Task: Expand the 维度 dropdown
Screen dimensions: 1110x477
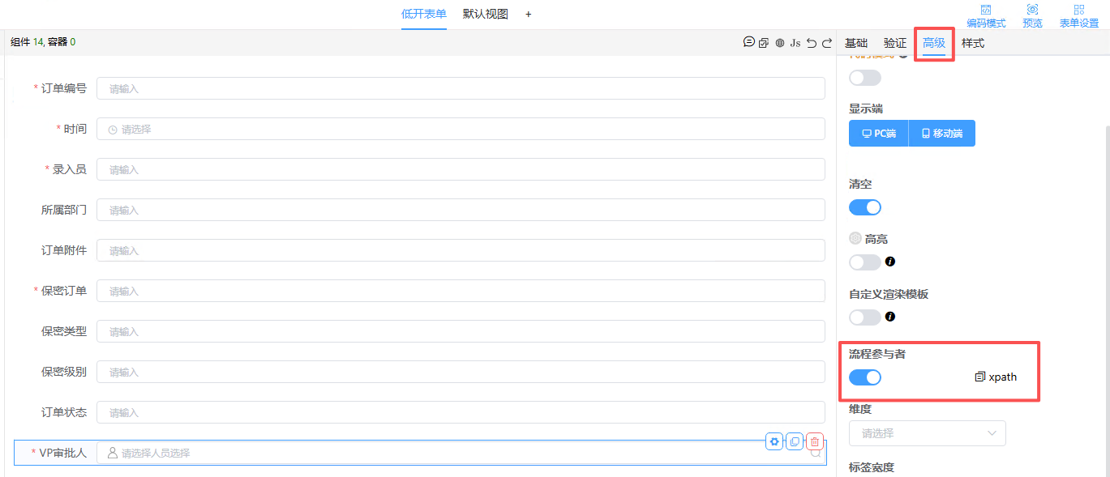Action: click(x=927, y=433)
